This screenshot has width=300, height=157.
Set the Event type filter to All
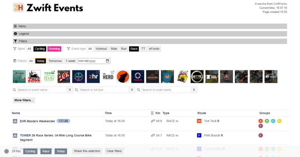[90, 49]
